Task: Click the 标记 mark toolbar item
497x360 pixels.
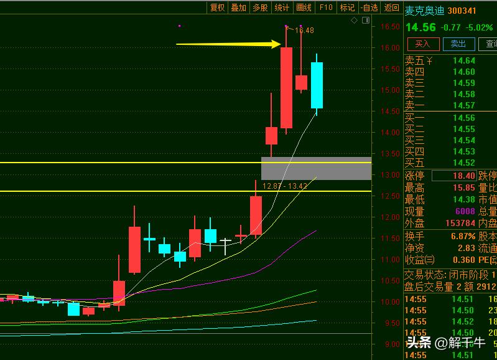Action: [x=347, y=7]
